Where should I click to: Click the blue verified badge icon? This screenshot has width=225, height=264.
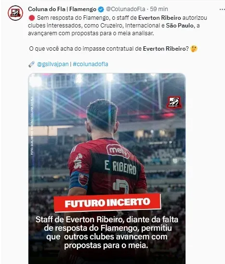(x=101, y=9)
